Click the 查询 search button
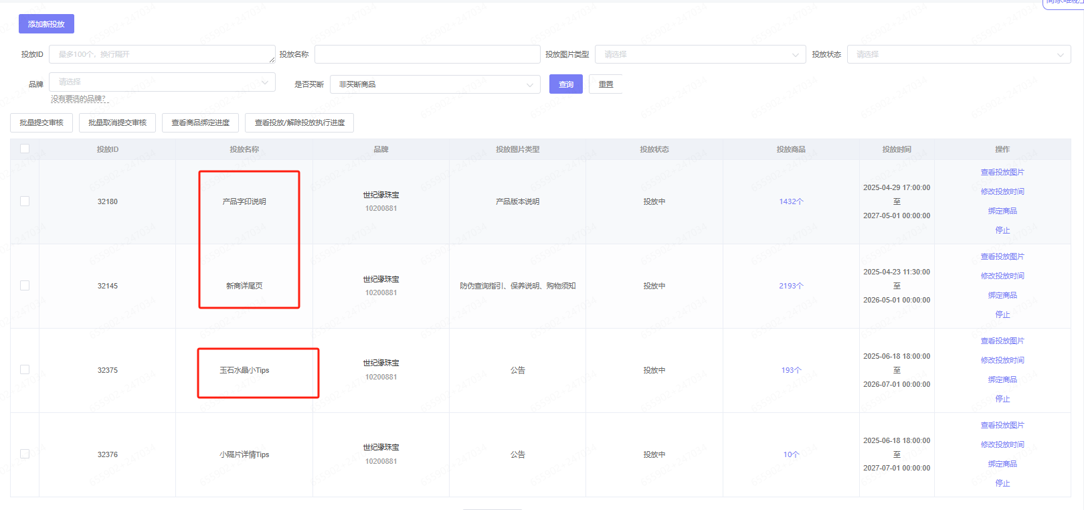The image size is (1084, 510). 565,84
